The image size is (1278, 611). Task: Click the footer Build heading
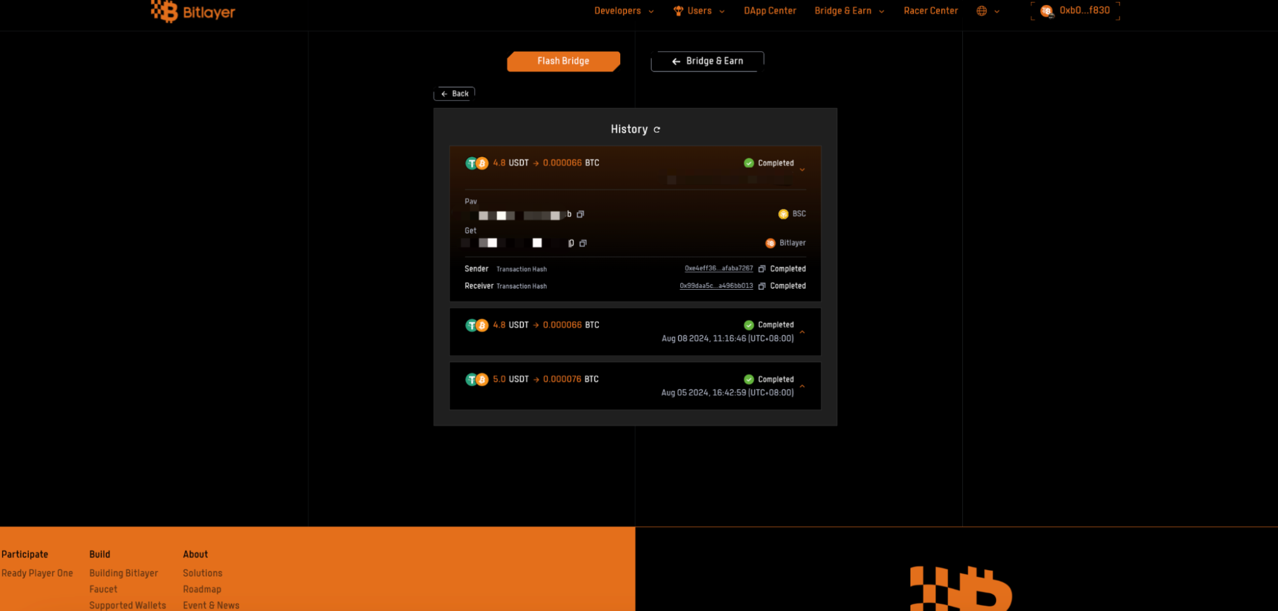coord(100,554)
